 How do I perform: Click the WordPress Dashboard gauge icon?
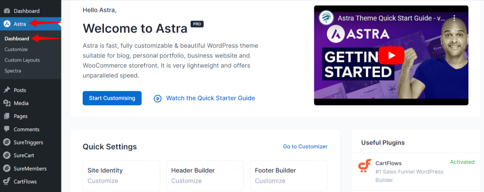point(7,11)
